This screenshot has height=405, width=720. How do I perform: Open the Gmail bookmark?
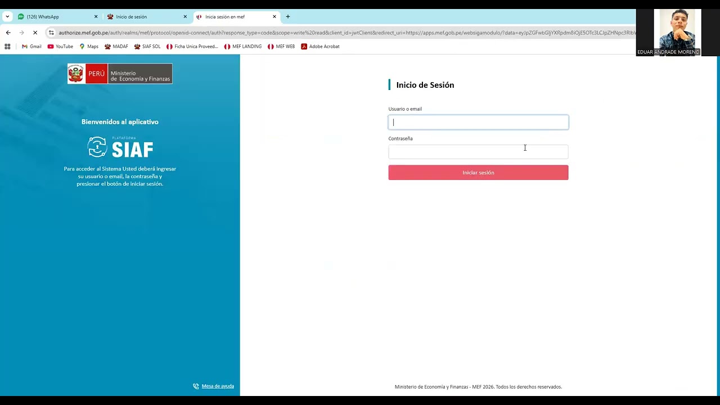point(31,47)
